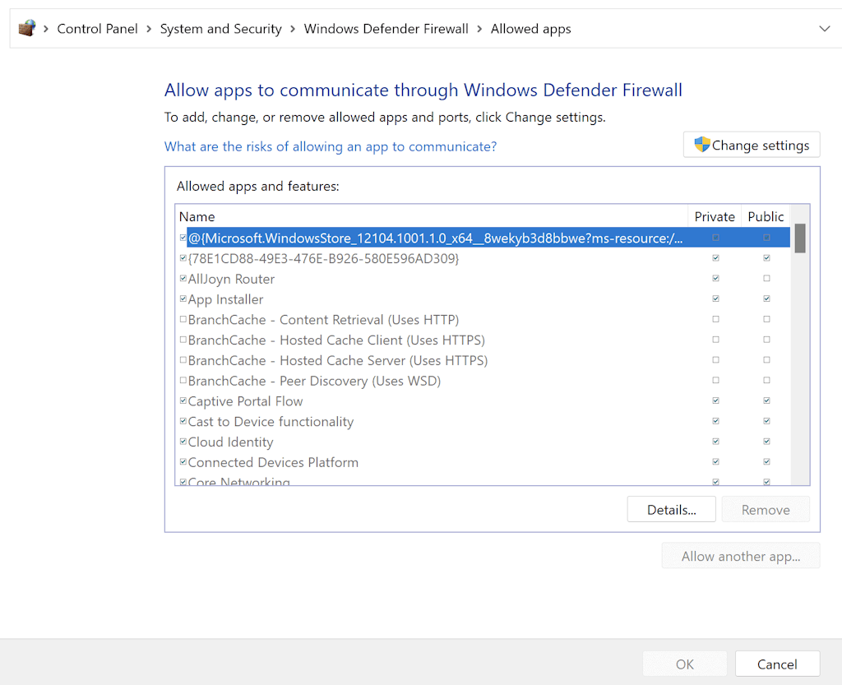842x685 pixels.
Task: Open chevron after Windows Defender Firewall breadcrumb
Action: (x=479, y=29)
